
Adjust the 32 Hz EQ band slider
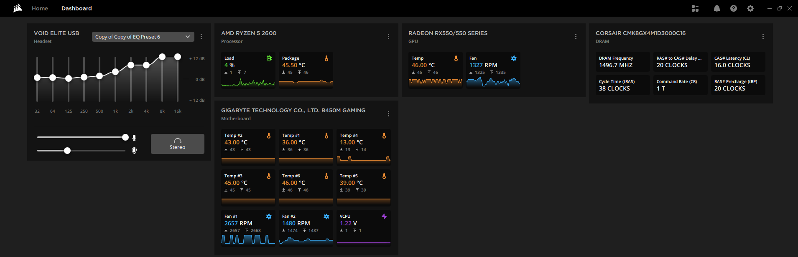[x=37, y=78]
